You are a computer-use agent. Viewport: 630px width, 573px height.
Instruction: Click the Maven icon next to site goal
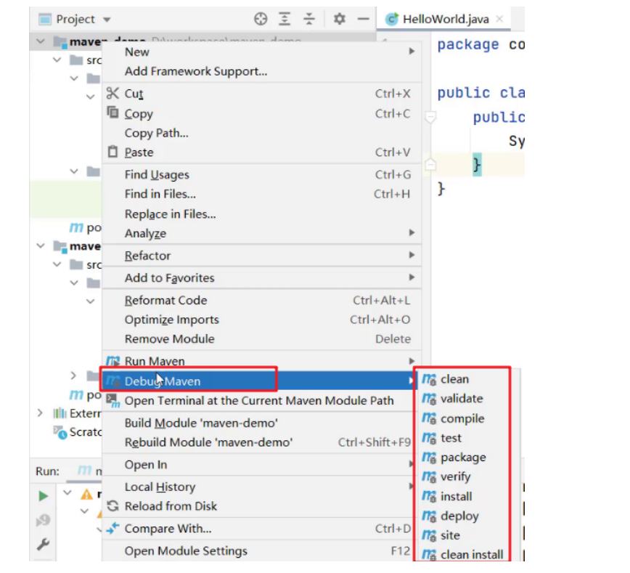[x=429, y=535]
